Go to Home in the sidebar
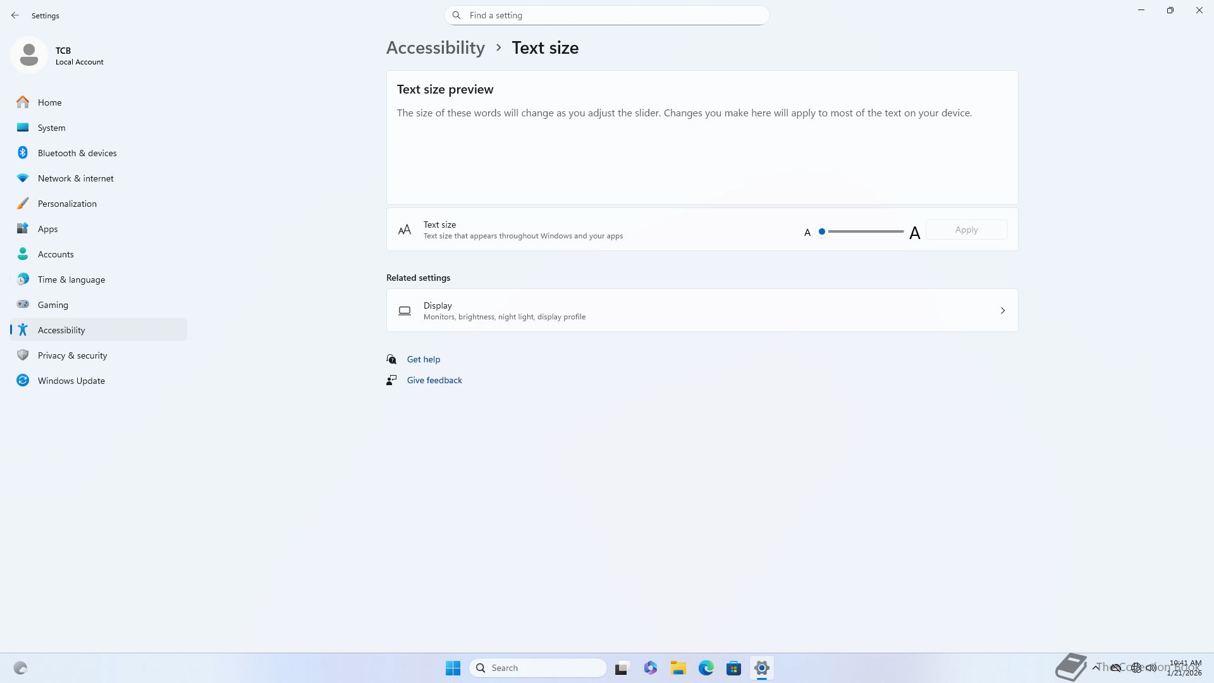The image size is (1214, 683). (x=49, y=102)
